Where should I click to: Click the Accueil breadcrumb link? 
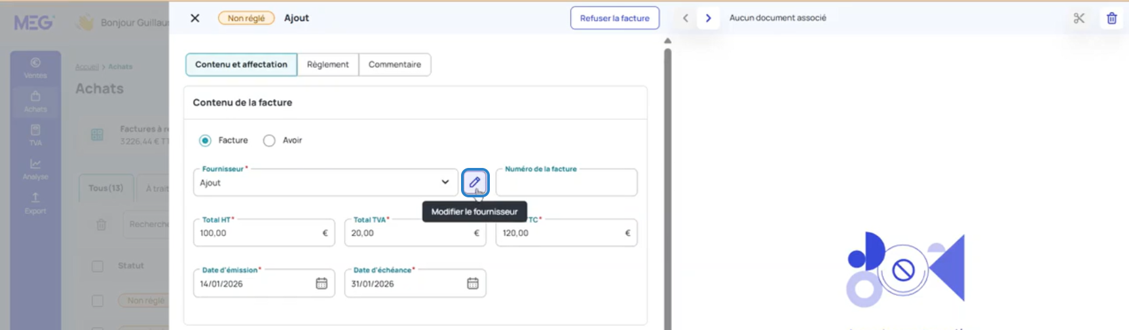pos(86,67)
